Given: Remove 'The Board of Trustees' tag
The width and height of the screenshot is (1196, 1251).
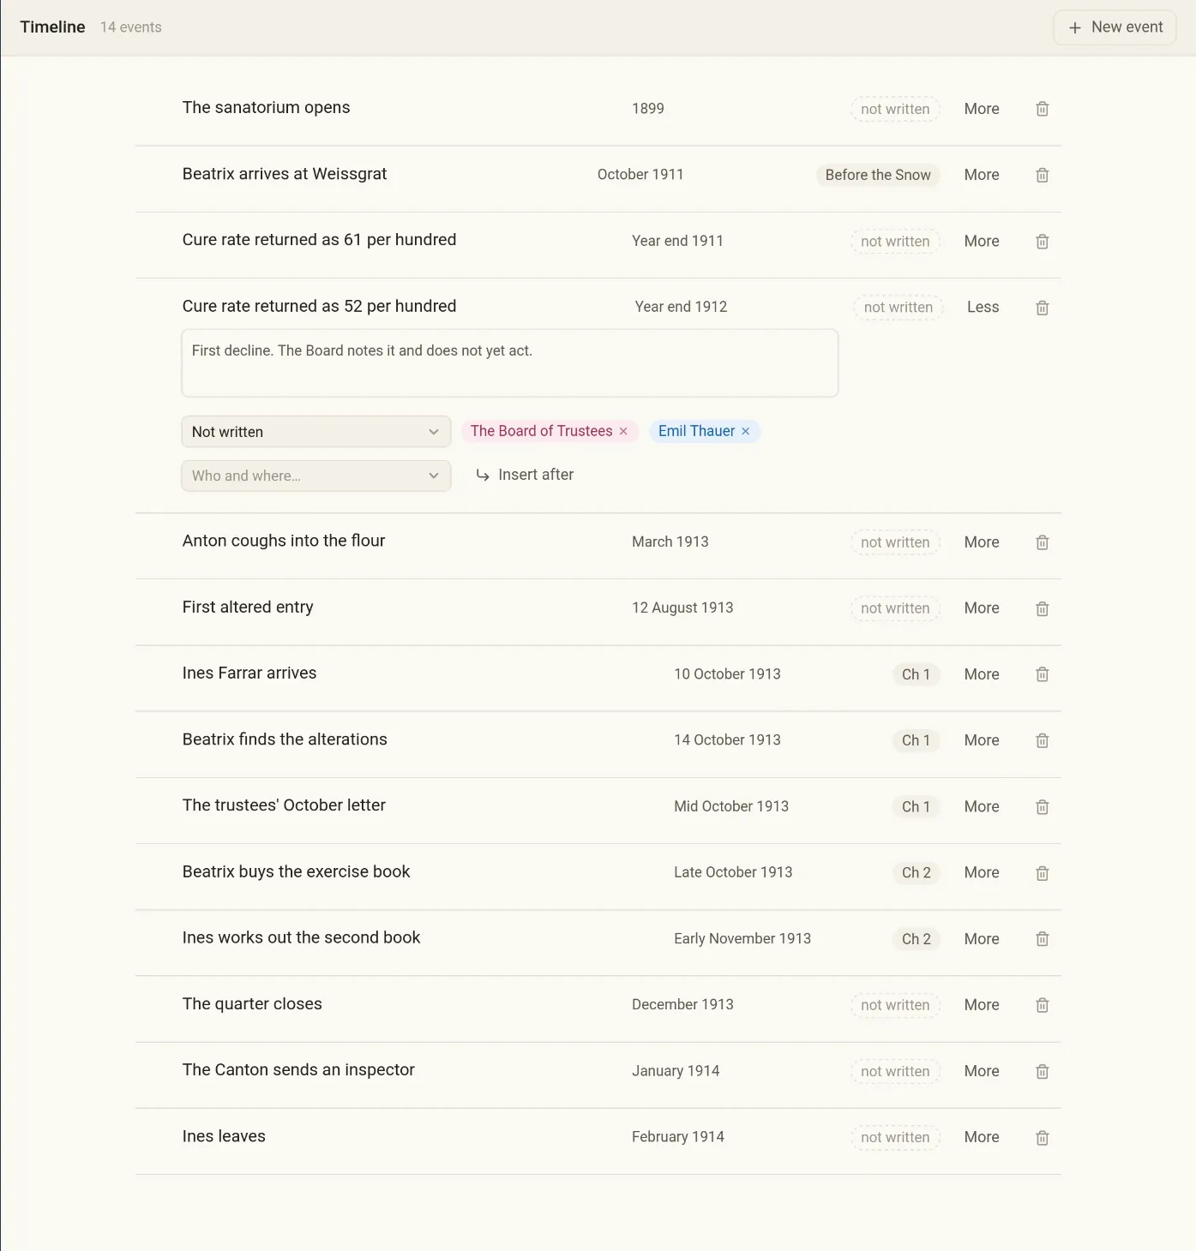Looking at the screenshot, I should coord(623,432).
